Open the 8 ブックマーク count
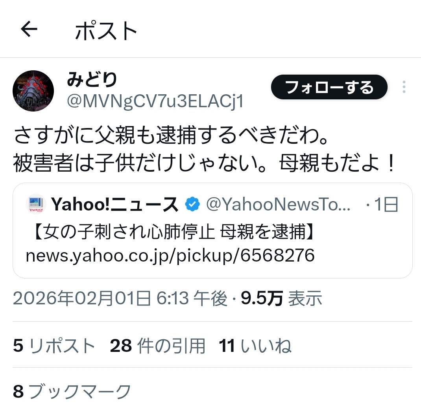 (72, 391)
